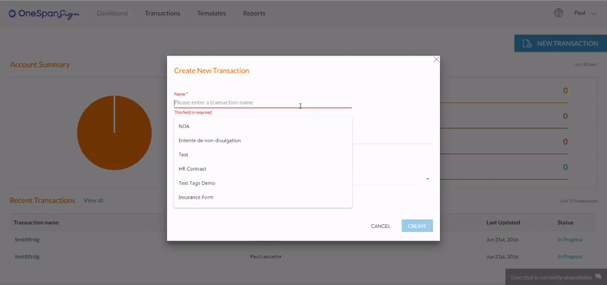
Task: Open the View all transactions link
Action: click(93, 200)
